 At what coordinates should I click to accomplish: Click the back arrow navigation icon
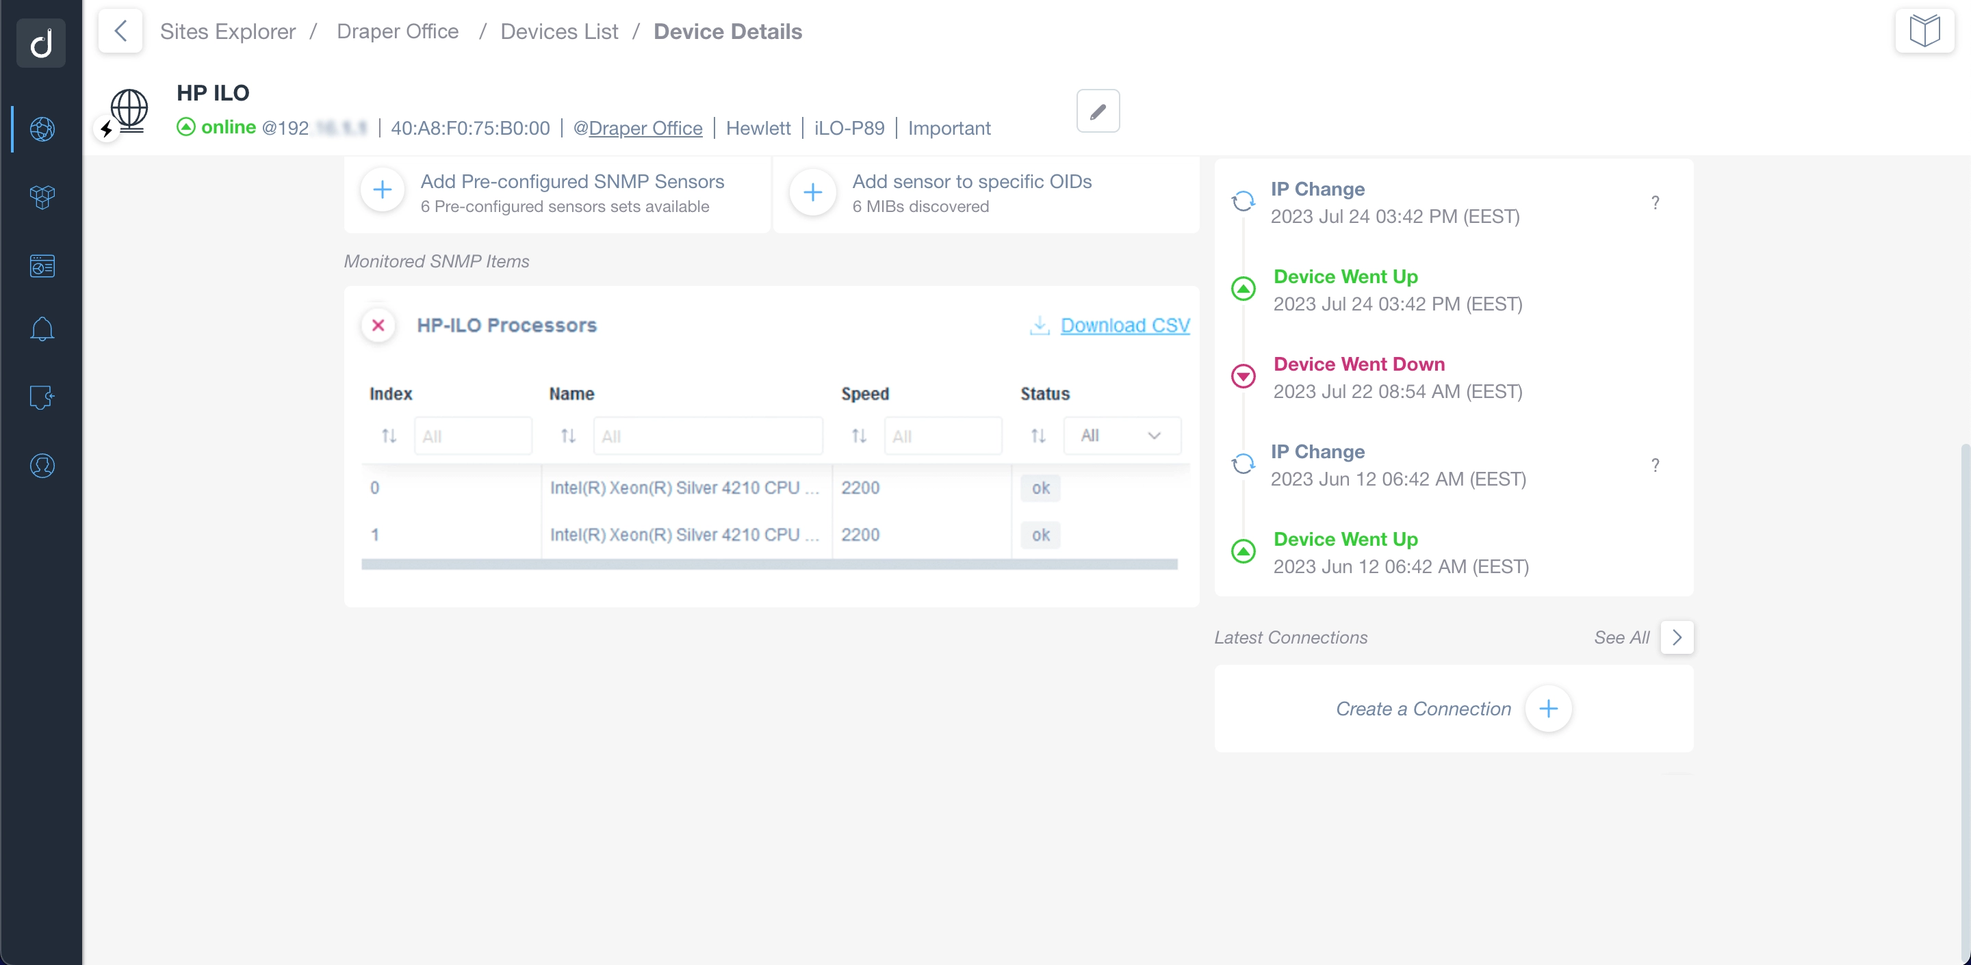tap(120, 30)
